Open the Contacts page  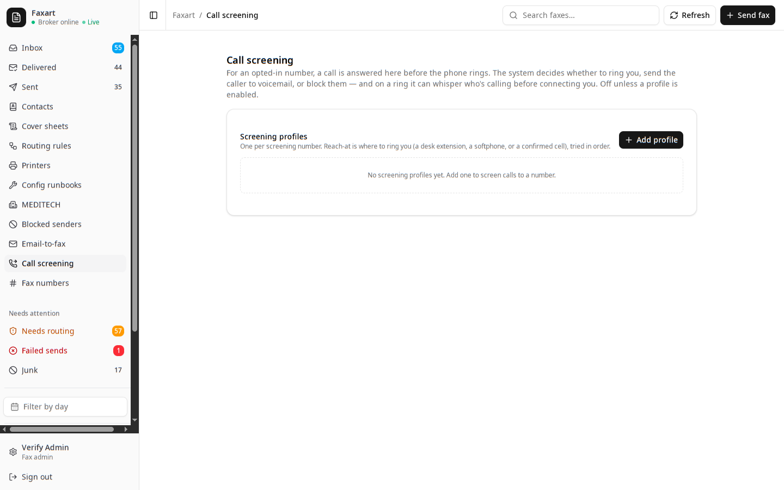coord(65,107)
